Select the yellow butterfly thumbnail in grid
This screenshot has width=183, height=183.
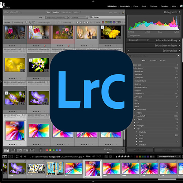pos(111,32)
